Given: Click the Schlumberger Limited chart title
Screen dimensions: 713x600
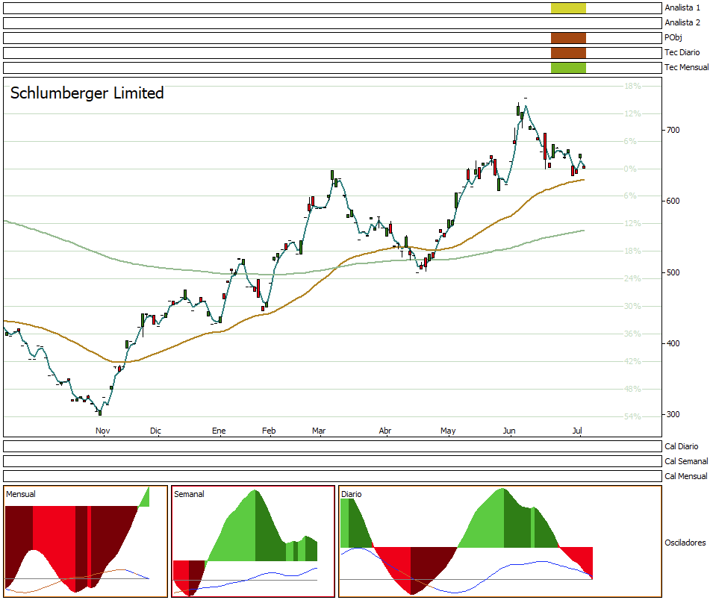Looking at the screenshot, I should click(87, 93).
